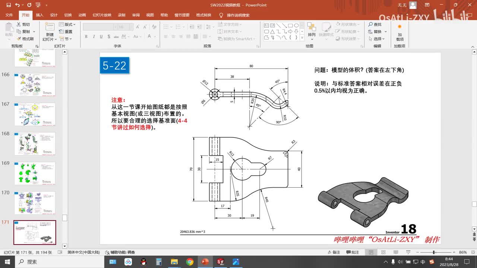Viewport: 477px width, 268px height.
Task: Open Chrome from the taskbar
Action: point(190,262)
